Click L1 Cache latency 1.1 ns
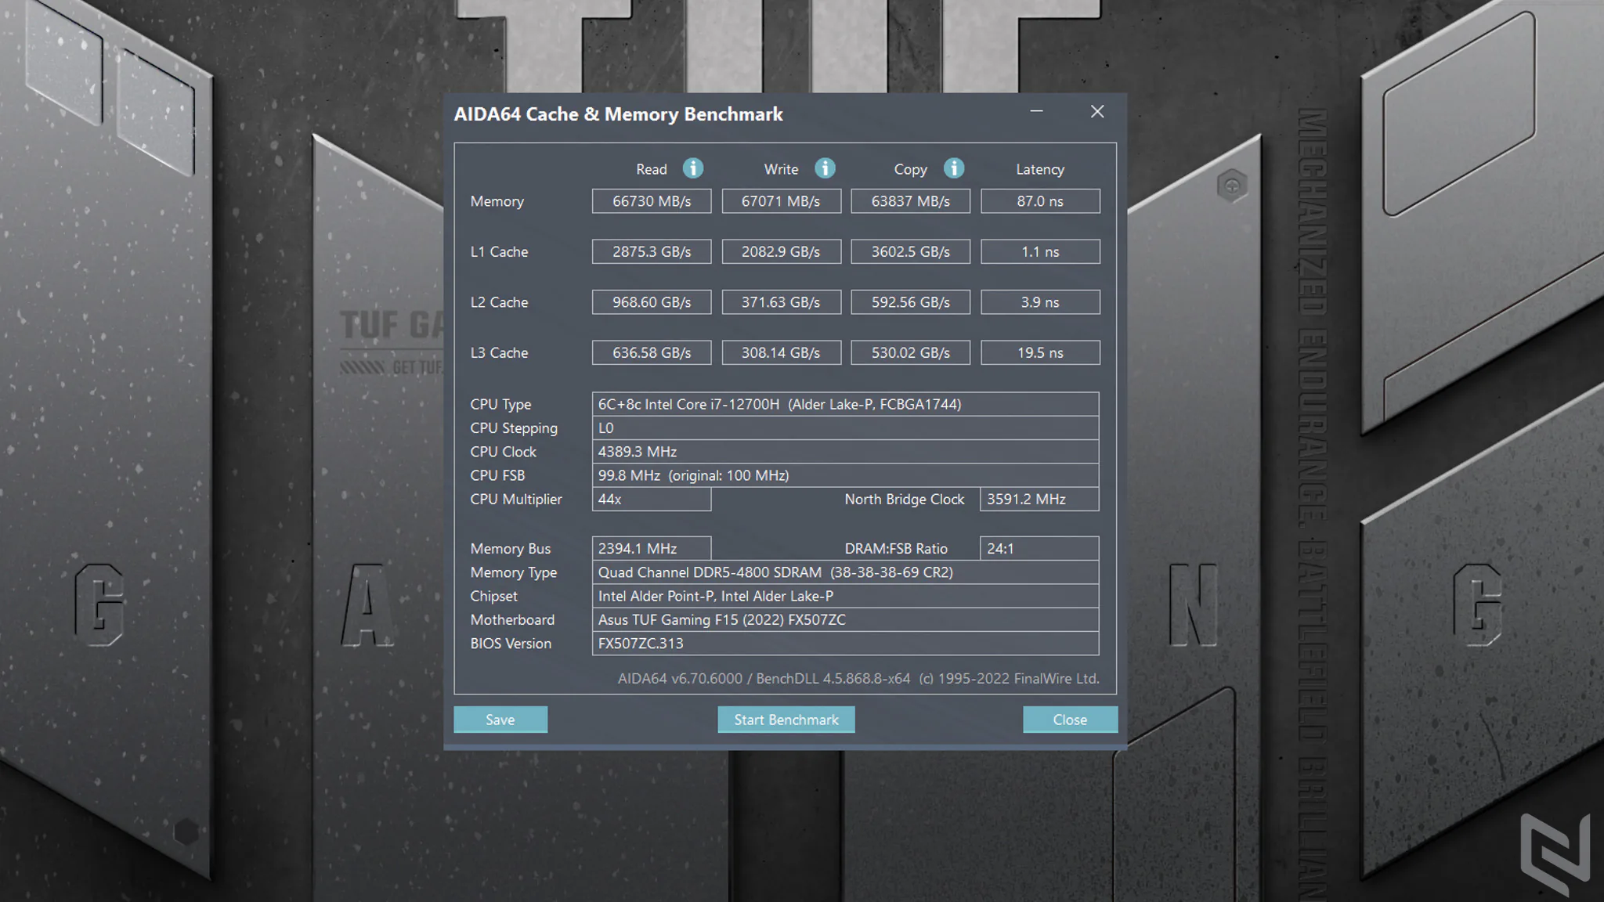Screen dimensions: 1604x902 [x=1040, y=251]
